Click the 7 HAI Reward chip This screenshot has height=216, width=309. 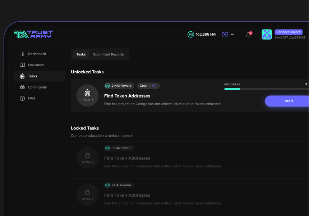[119, 185]
